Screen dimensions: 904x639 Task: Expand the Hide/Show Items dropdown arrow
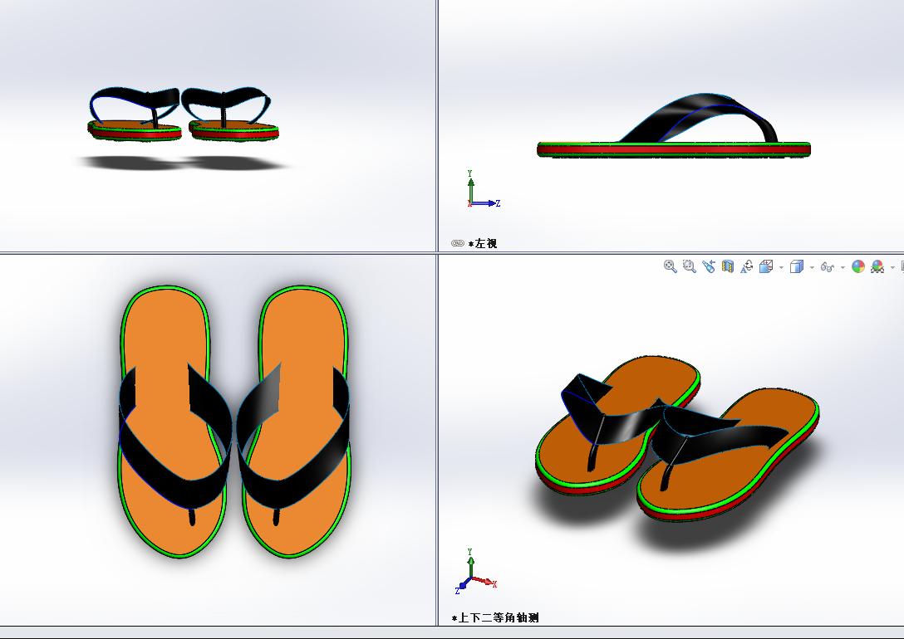click(843, 267)
